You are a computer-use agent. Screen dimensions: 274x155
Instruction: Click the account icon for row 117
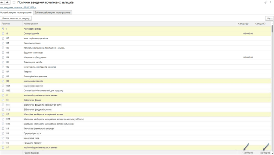click(3, 148)
